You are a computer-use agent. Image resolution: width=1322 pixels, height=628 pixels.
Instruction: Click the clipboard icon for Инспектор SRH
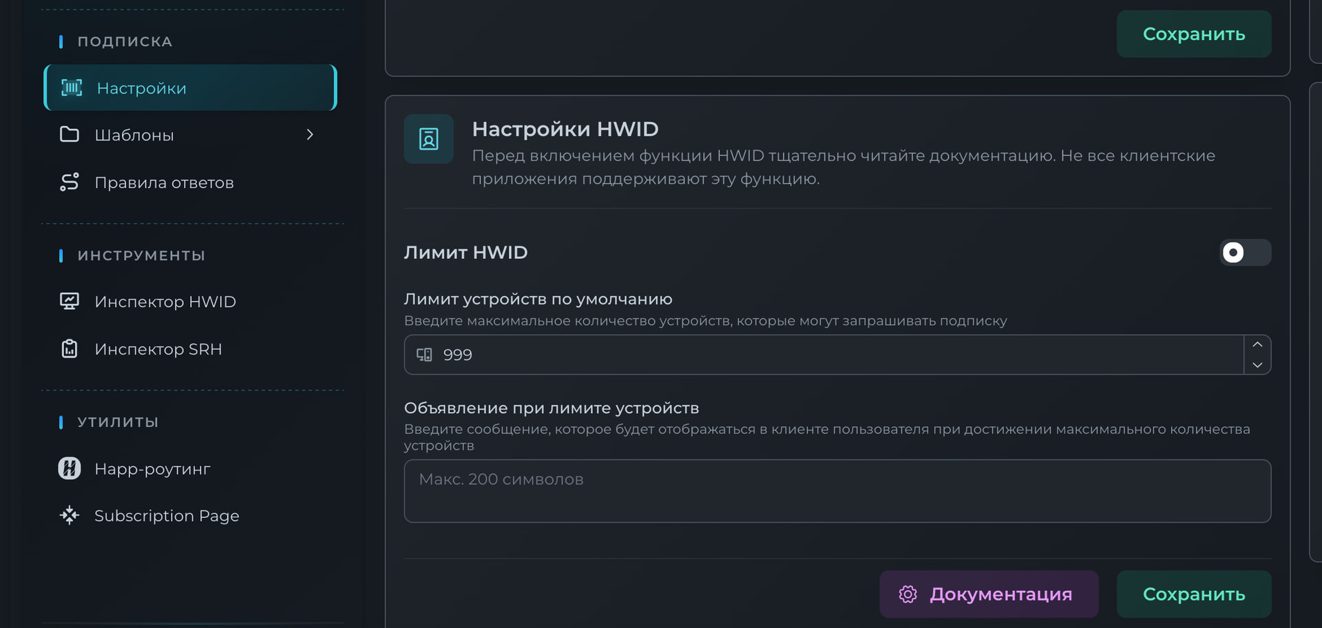[70, 348]
